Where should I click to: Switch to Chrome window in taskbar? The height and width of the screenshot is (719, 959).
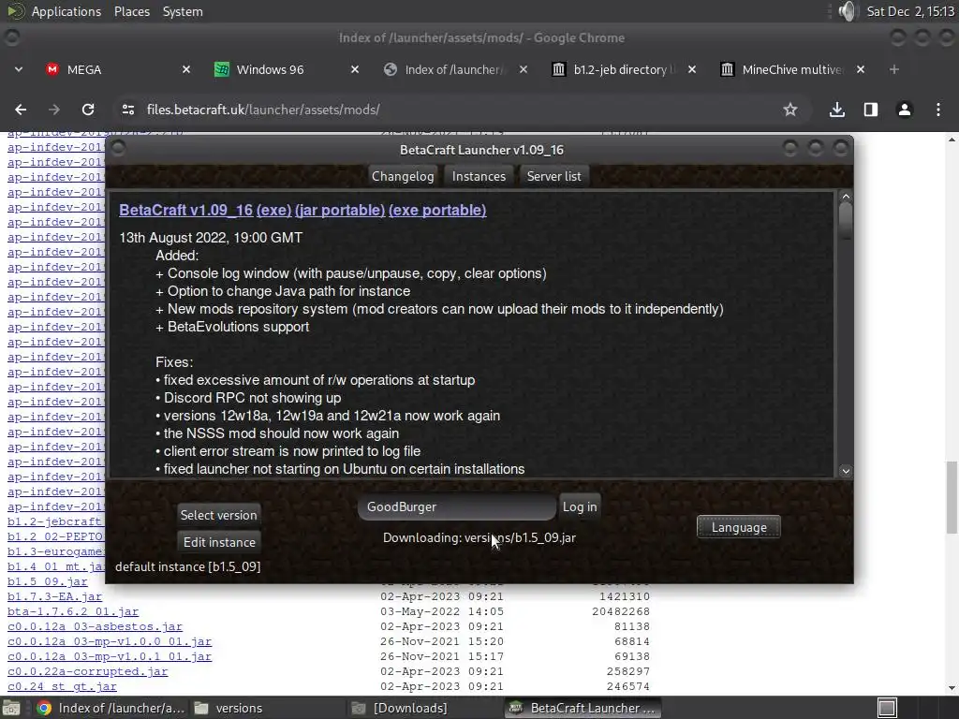click(111, 708)
